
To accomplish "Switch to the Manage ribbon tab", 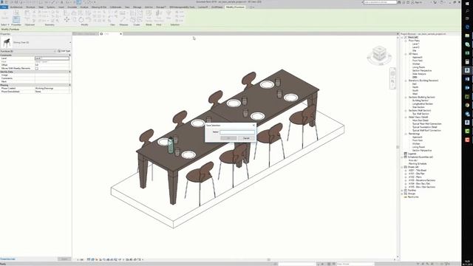I will [x=137, y=7].
